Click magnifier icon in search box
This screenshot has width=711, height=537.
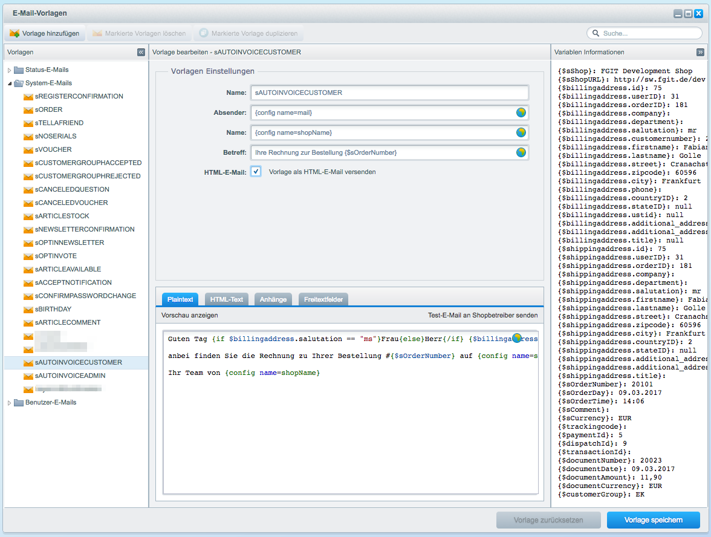pos(596,33)
